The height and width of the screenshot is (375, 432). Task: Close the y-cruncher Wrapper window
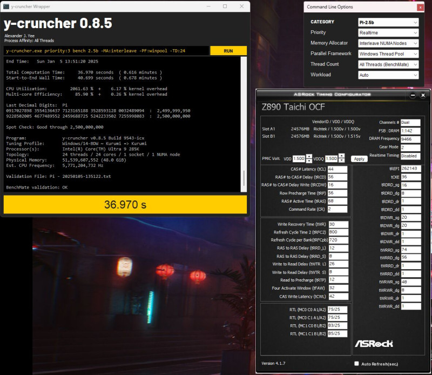241,6
